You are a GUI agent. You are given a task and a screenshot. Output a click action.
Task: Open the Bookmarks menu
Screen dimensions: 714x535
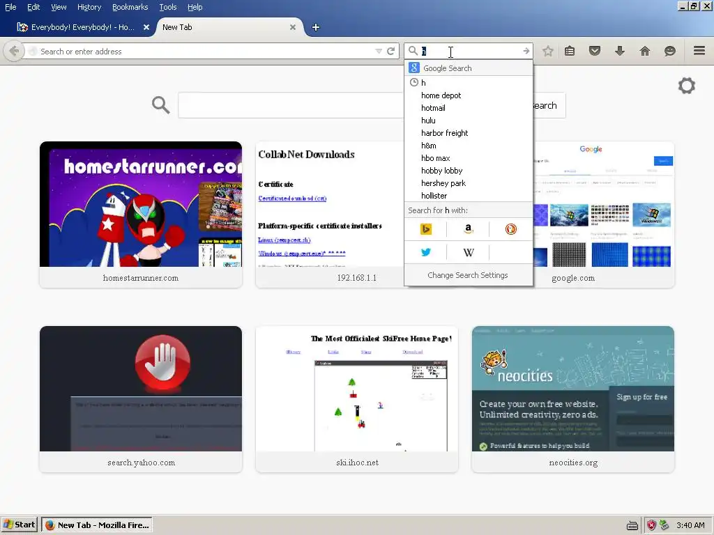tap(130, 7)
